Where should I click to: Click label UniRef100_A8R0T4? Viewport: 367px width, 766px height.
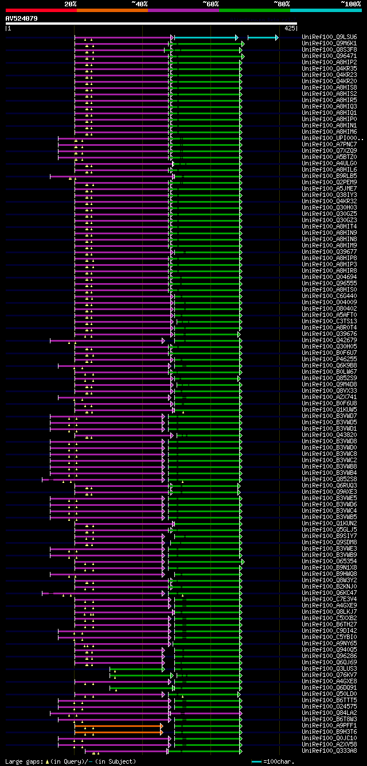(329, 328)
